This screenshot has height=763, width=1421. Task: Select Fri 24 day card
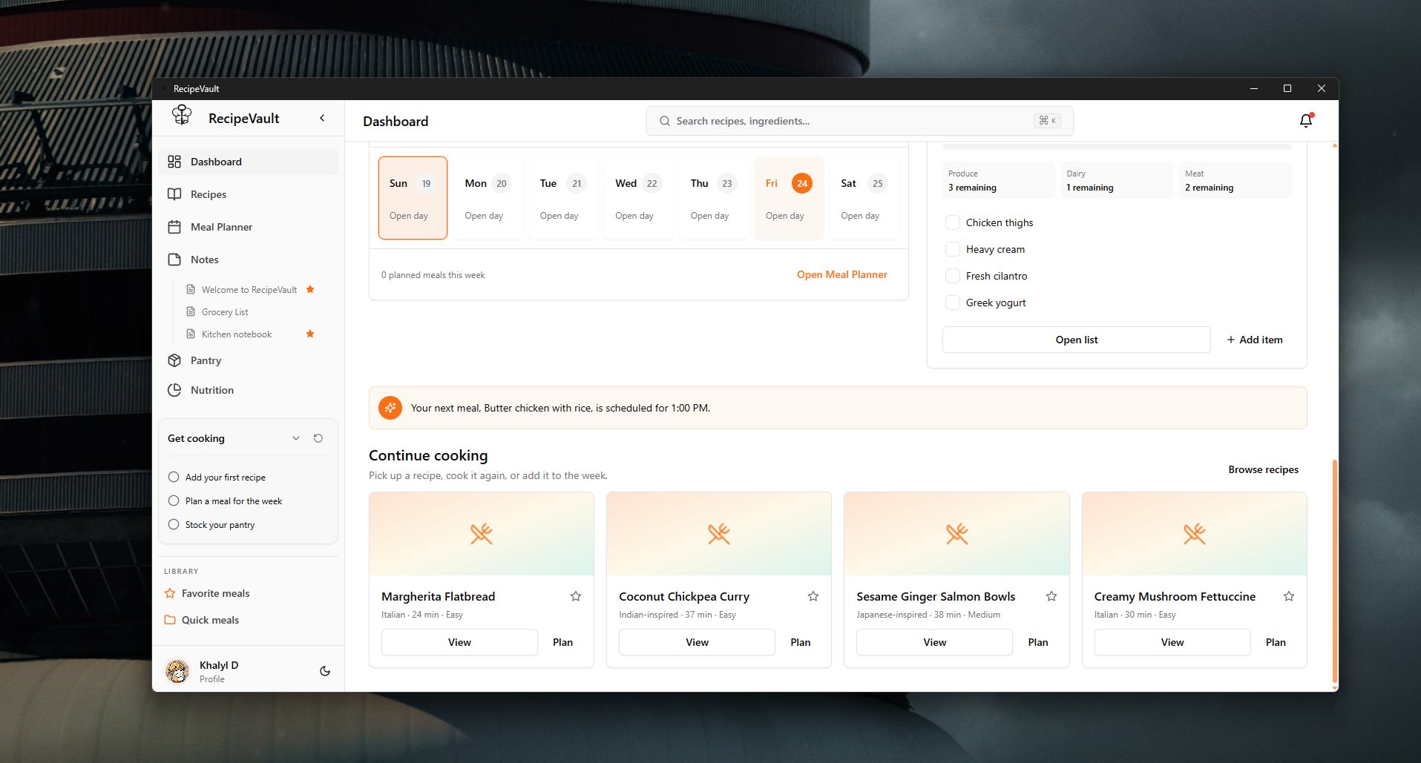[x=789, y=198]
